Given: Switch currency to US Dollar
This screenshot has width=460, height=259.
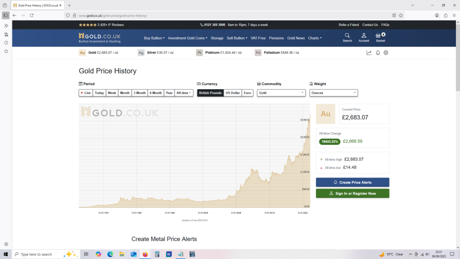Looking at the screenshot, I should pyautogui.click(x=233, y=93).
